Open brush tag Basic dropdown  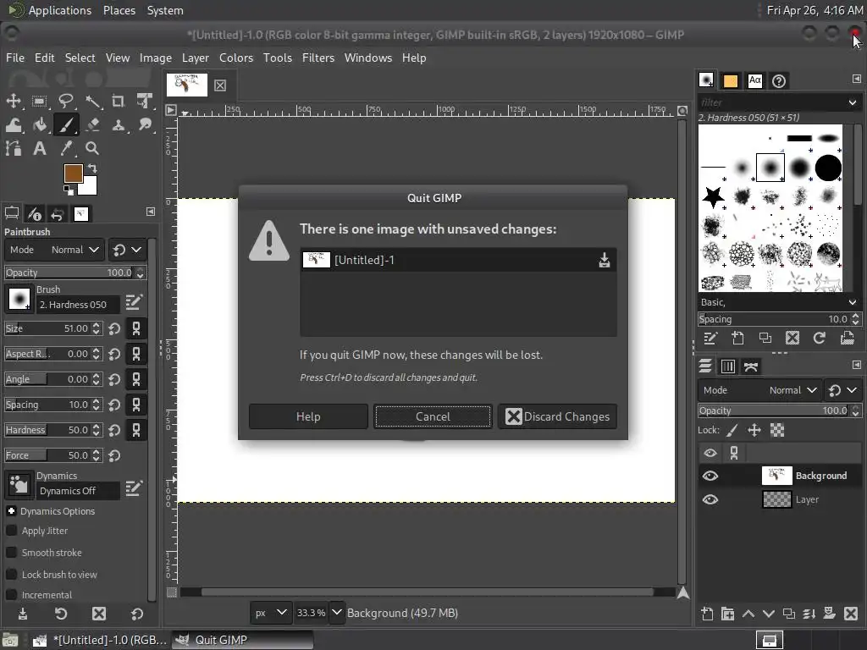click(852, 302)
